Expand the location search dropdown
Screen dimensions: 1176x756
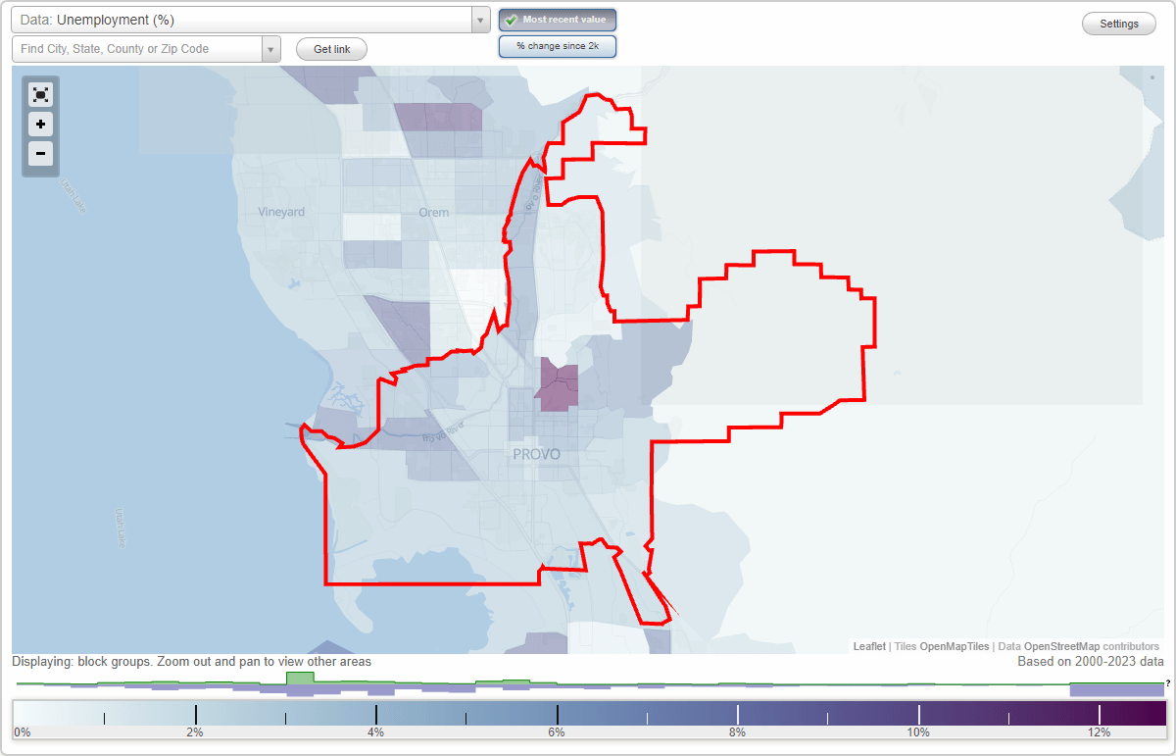coord(271,48)
